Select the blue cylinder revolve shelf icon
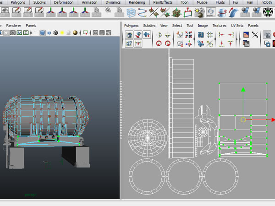This screenshot has width=275, height=206. click(222, 13)
